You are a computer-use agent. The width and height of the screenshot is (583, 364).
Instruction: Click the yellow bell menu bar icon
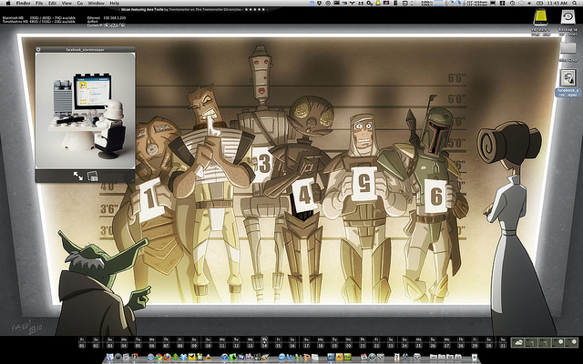click(x=378, y=3)
